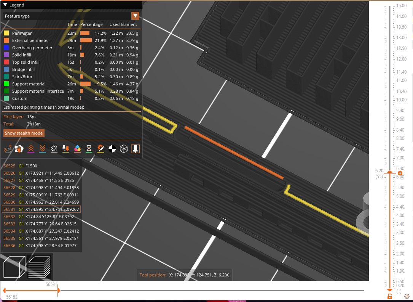
Task: Toggle the wipe moves icon
Action: click(19, 149)
